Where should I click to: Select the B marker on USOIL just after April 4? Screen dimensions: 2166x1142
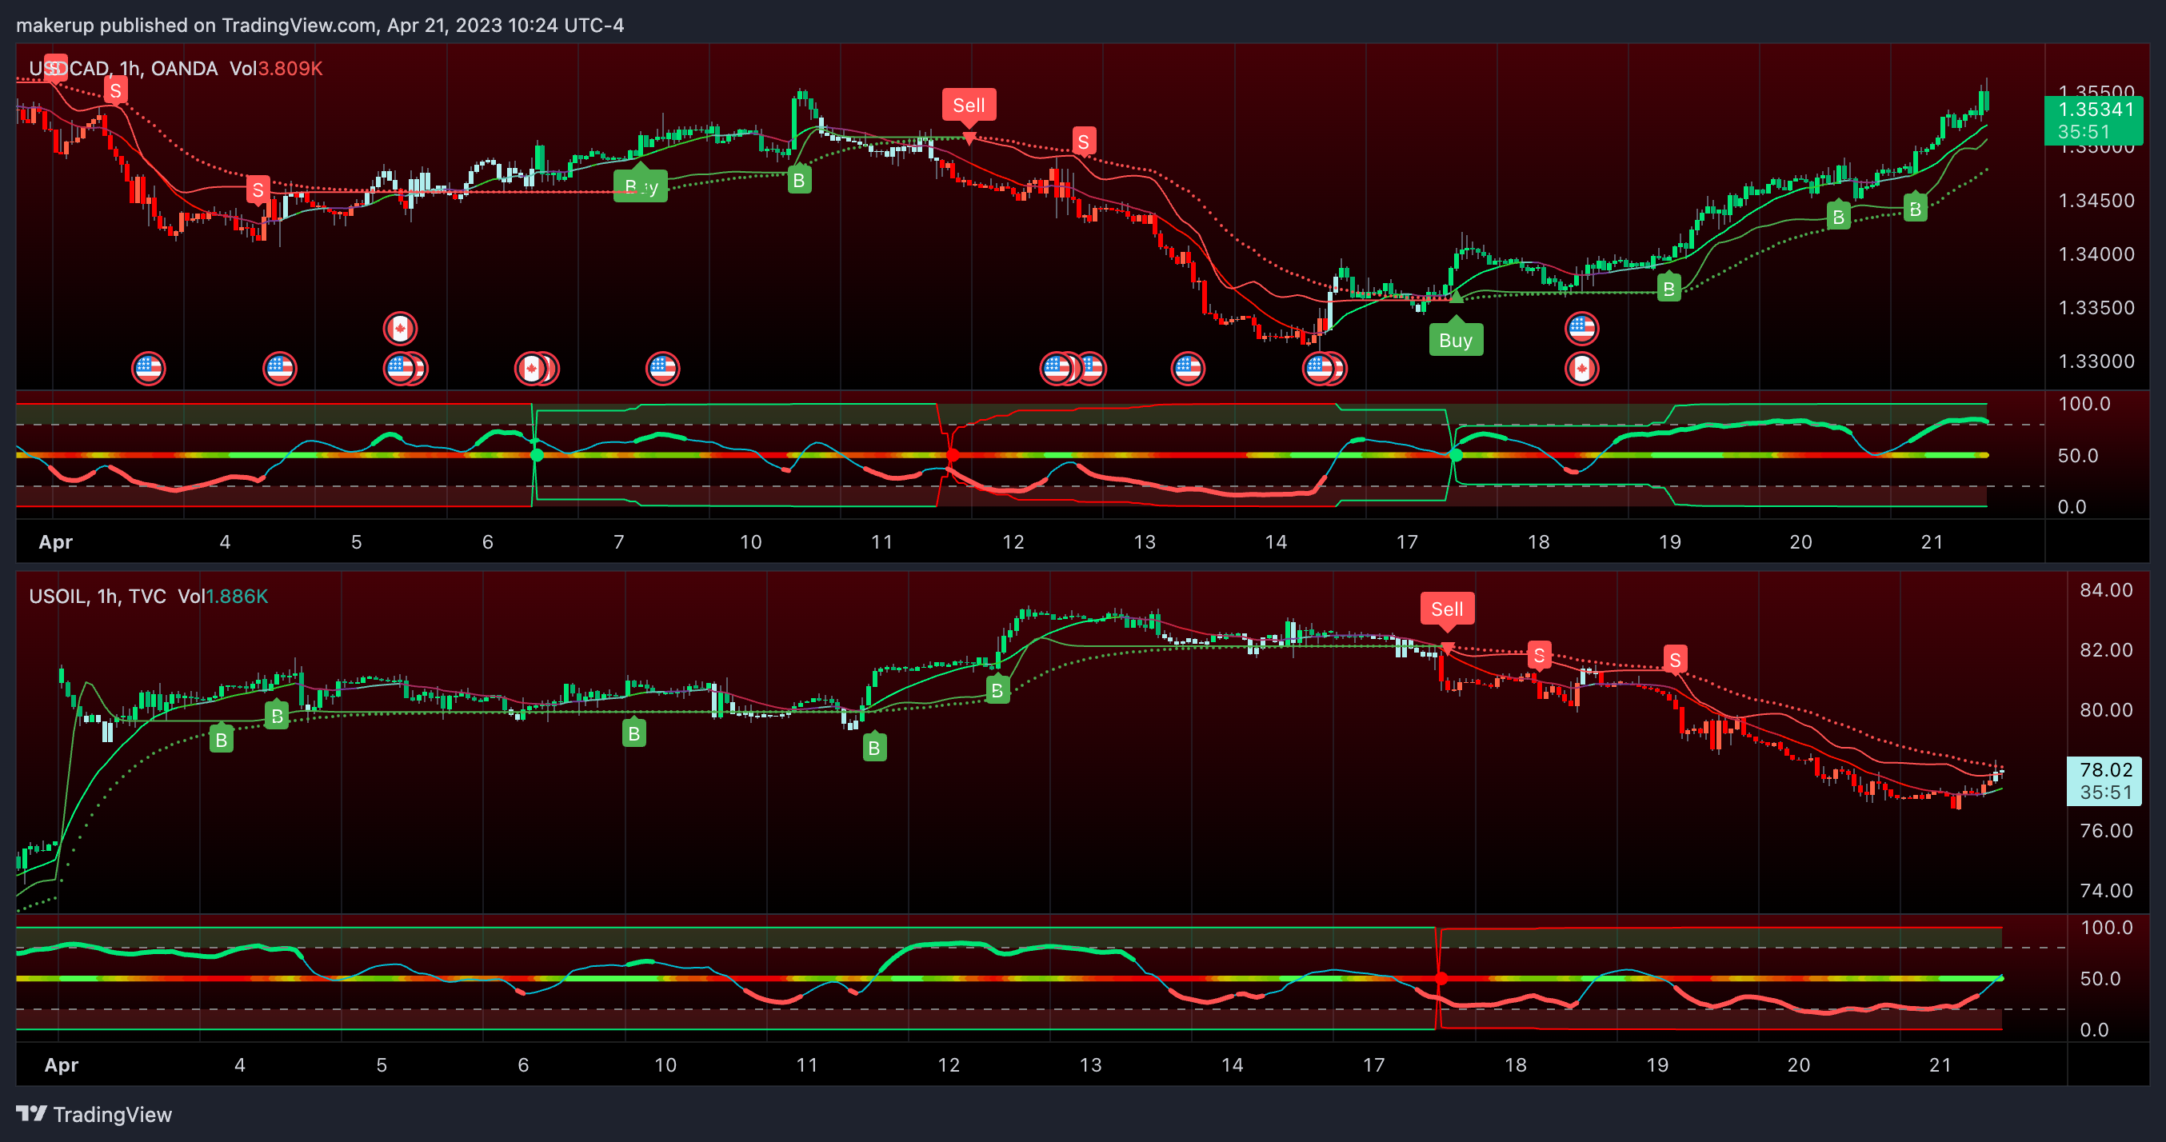pos(277,716)
